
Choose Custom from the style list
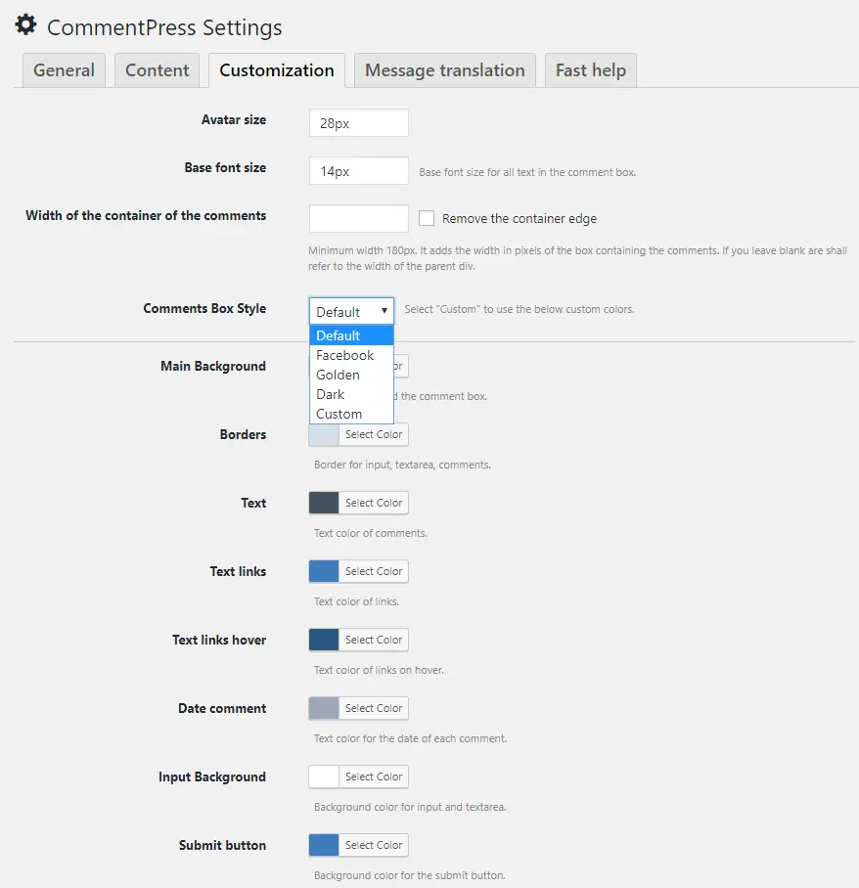click(x=351, y=414)
